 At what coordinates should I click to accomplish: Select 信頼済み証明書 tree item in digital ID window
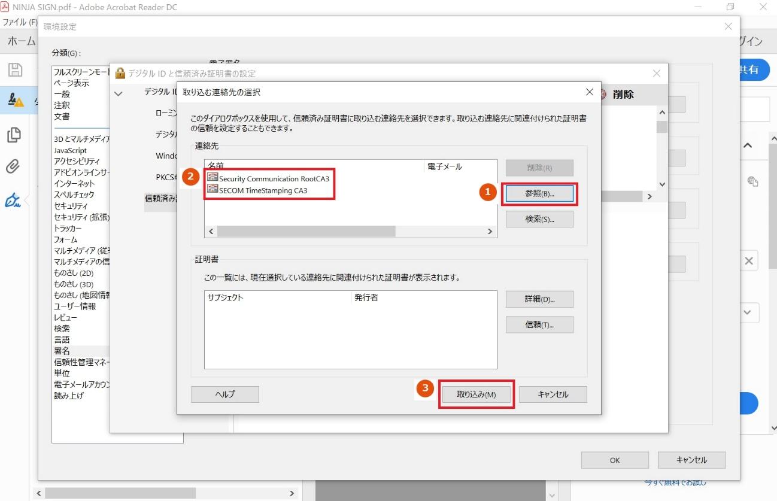[x=161, y=198]
